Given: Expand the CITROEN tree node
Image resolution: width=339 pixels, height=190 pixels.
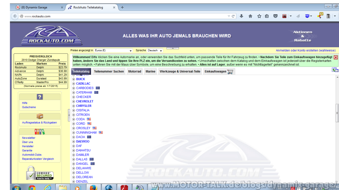Looking at the screenshot, I should point(74,115).
